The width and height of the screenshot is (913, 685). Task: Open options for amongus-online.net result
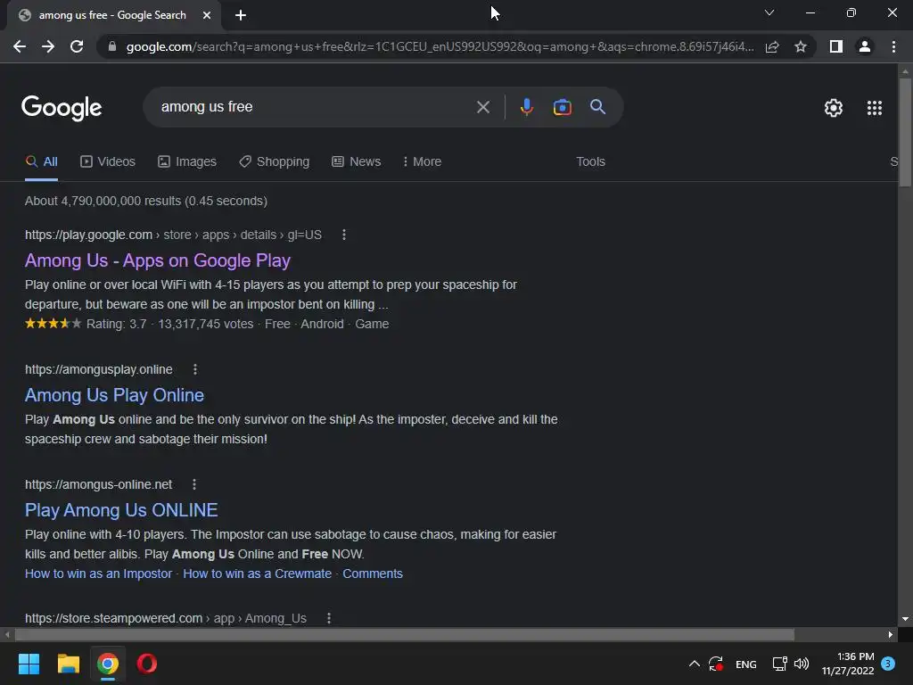(x=193, y=484)
